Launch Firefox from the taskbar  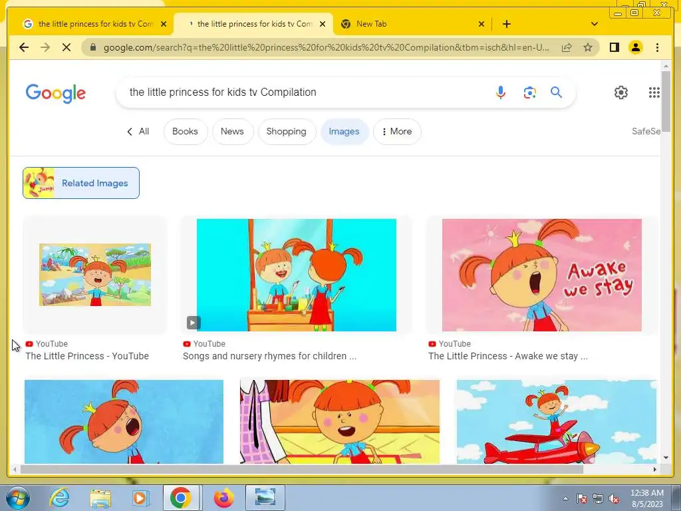coord(224,498)
